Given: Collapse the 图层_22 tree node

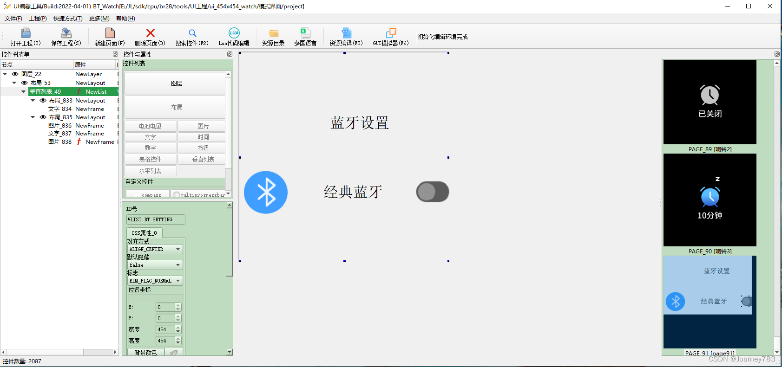Looking at the screenshot, I should pyautogui.click(x=5, y=74).
